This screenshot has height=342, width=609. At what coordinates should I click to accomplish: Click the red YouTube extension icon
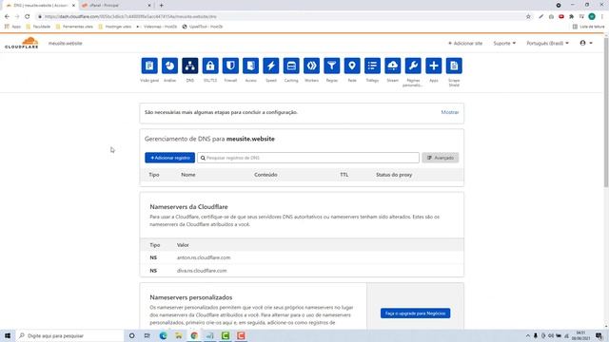pos(561,17)
